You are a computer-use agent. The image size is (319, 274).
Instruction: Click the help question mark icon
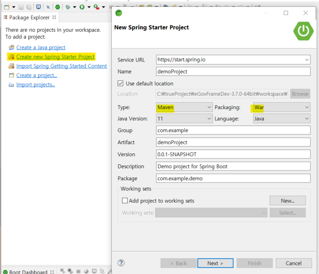tap(121, 263)
